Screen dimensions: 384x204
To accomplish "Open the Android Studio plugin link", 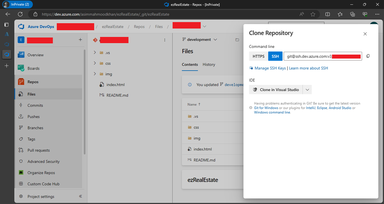I will coord(340,108).
